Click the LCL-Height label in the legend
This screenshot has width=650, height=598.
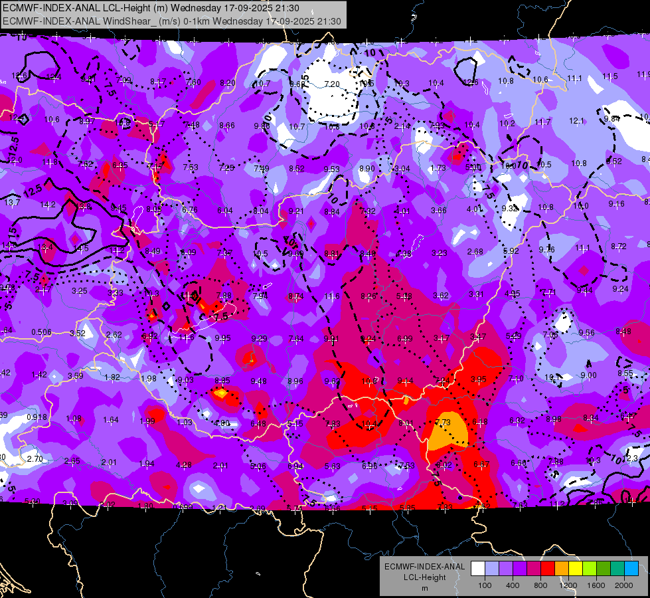(x=424, y=577)
